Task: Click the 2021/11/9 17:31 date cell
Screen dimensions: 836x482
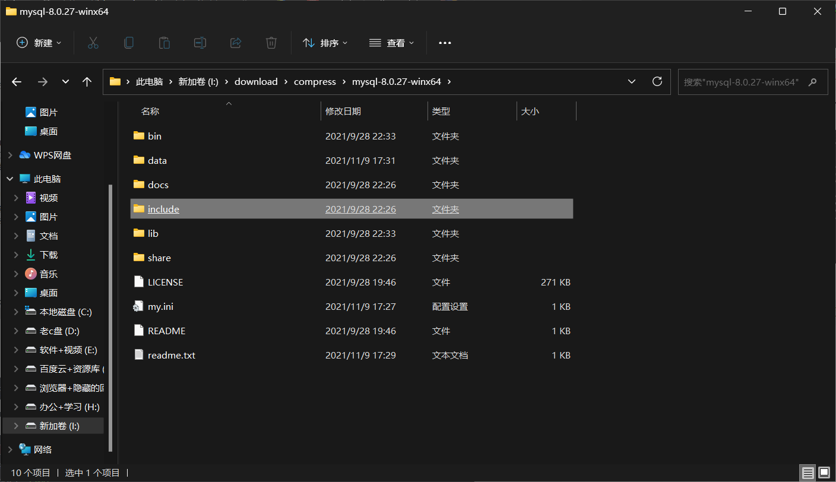Action: point(360,160)
